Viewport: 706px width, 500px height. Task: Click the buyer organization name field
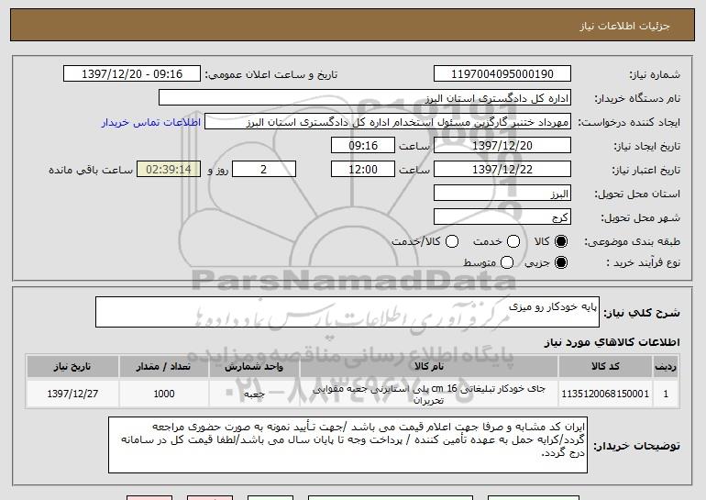[365, 98]
